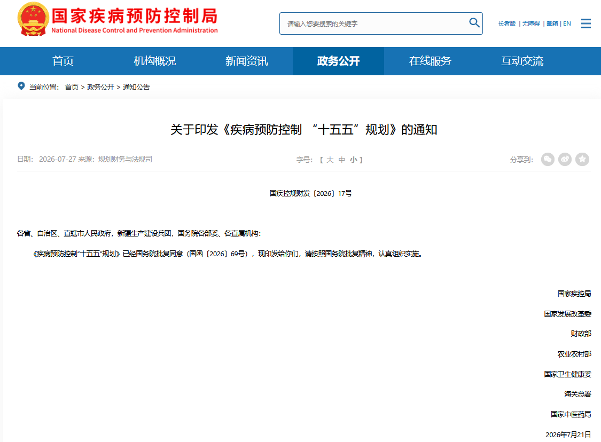Viewport: 601px width, 442px height.
Task: Select medium font size 中
Action: 341,160
